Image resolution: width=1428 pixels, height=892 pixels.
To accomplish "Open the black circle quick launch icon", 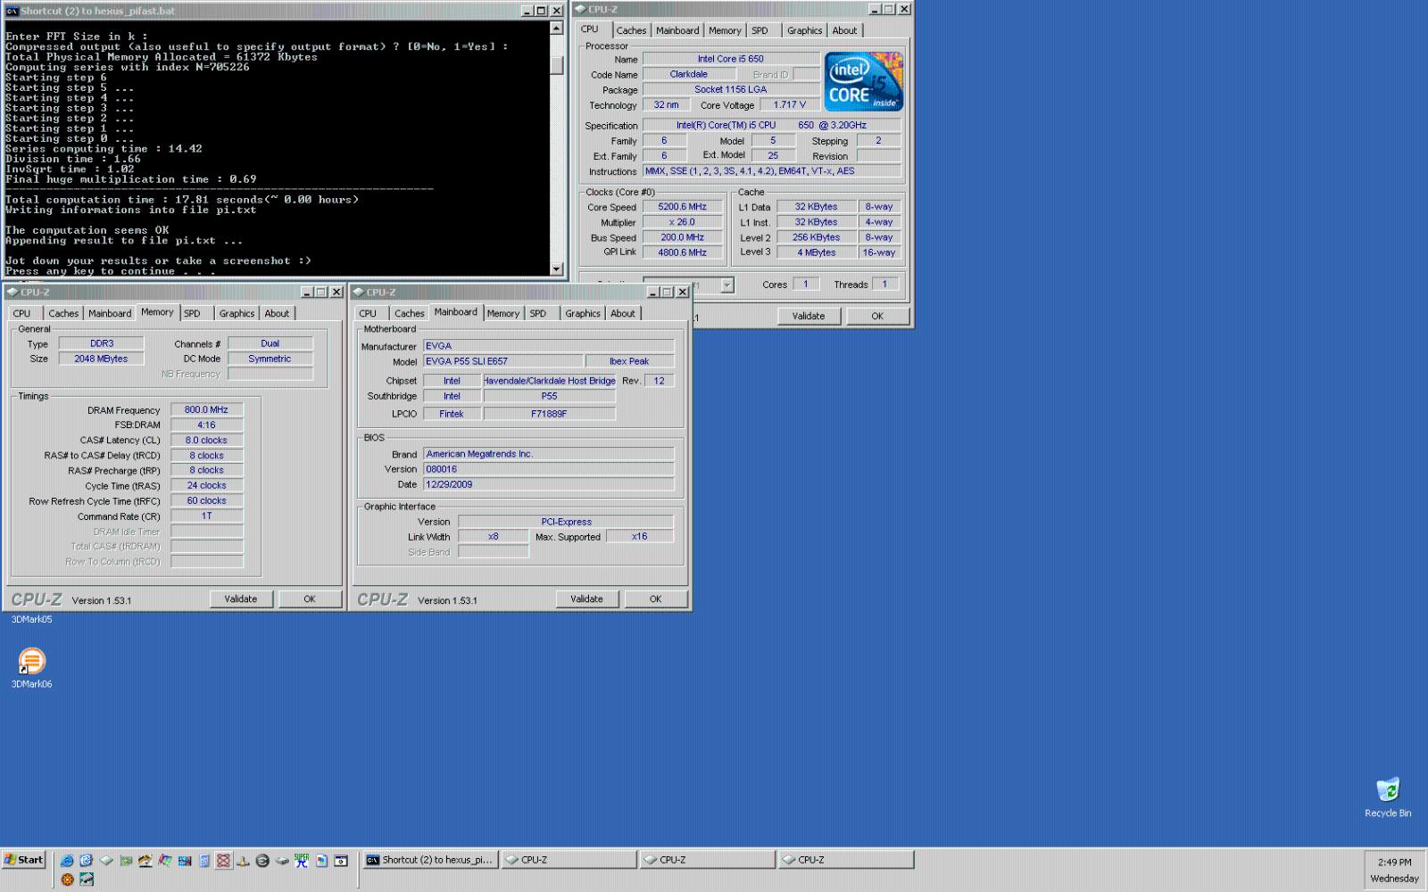I will click(x=262, y=861).
